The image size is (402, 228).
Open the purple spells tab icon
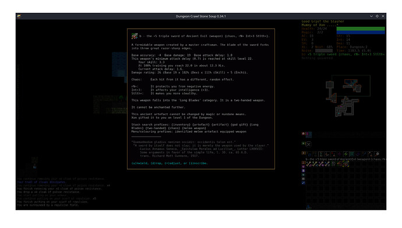[x=304, y=166]
